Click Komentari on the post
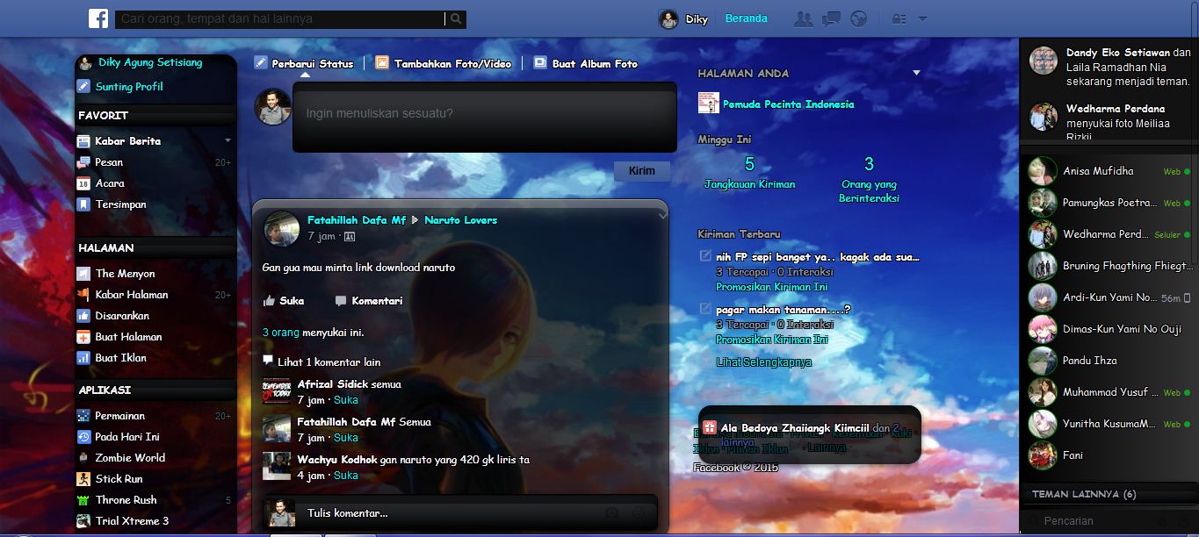 pyautogui.click(x=369, y=301)
